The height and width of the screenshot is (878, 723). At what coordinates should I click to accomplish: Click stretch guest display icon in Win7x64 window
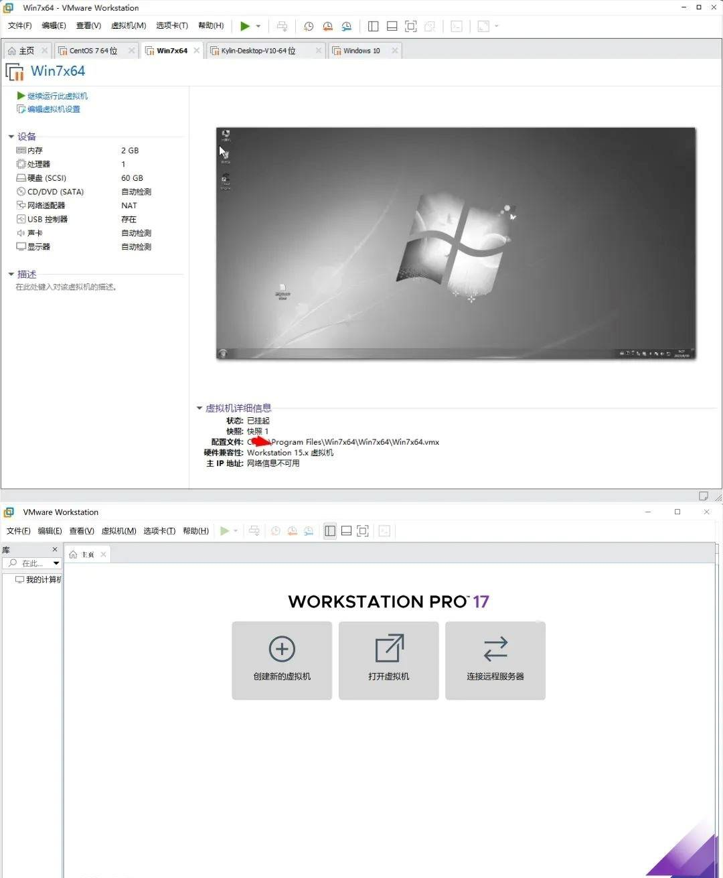click(x=483, y=26)
